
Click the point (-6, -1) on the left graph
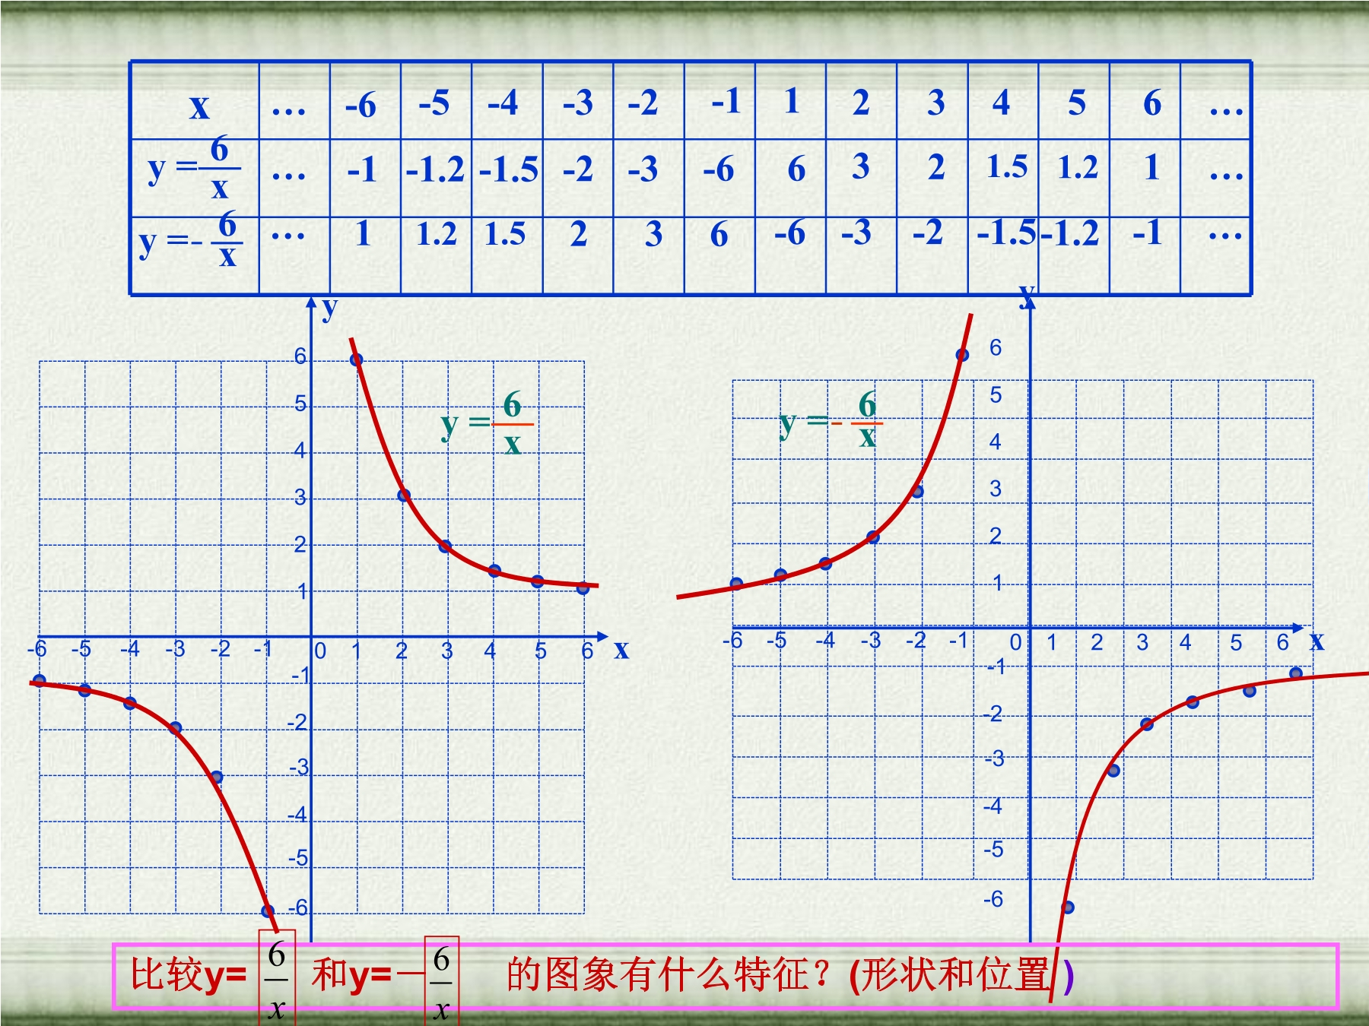pos(40,681)
